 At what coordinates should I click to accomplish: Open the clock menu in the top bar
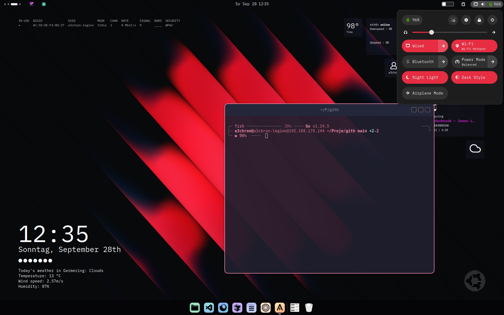click(252, 4)
